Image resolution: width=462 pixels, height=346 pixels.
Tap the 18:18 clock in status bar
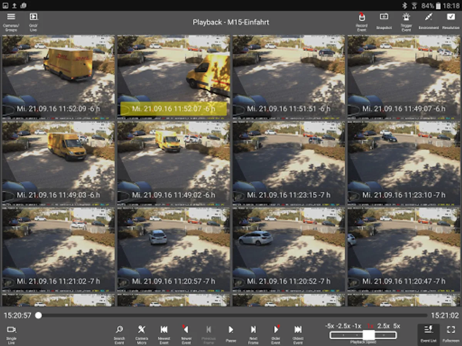point(451,5)
